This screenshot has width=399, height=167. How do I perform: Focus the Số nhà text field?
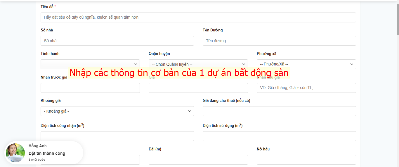pos(117,41)
